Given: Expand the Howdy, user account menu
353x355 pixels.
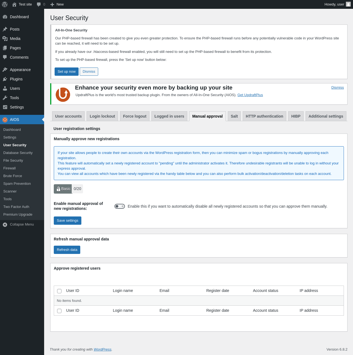Looking at the screenshot, I should click(338, 4).
